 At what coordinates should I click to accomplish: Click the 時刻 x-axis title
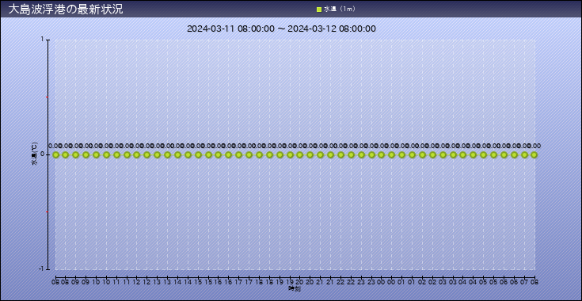[x=295, y=288]
